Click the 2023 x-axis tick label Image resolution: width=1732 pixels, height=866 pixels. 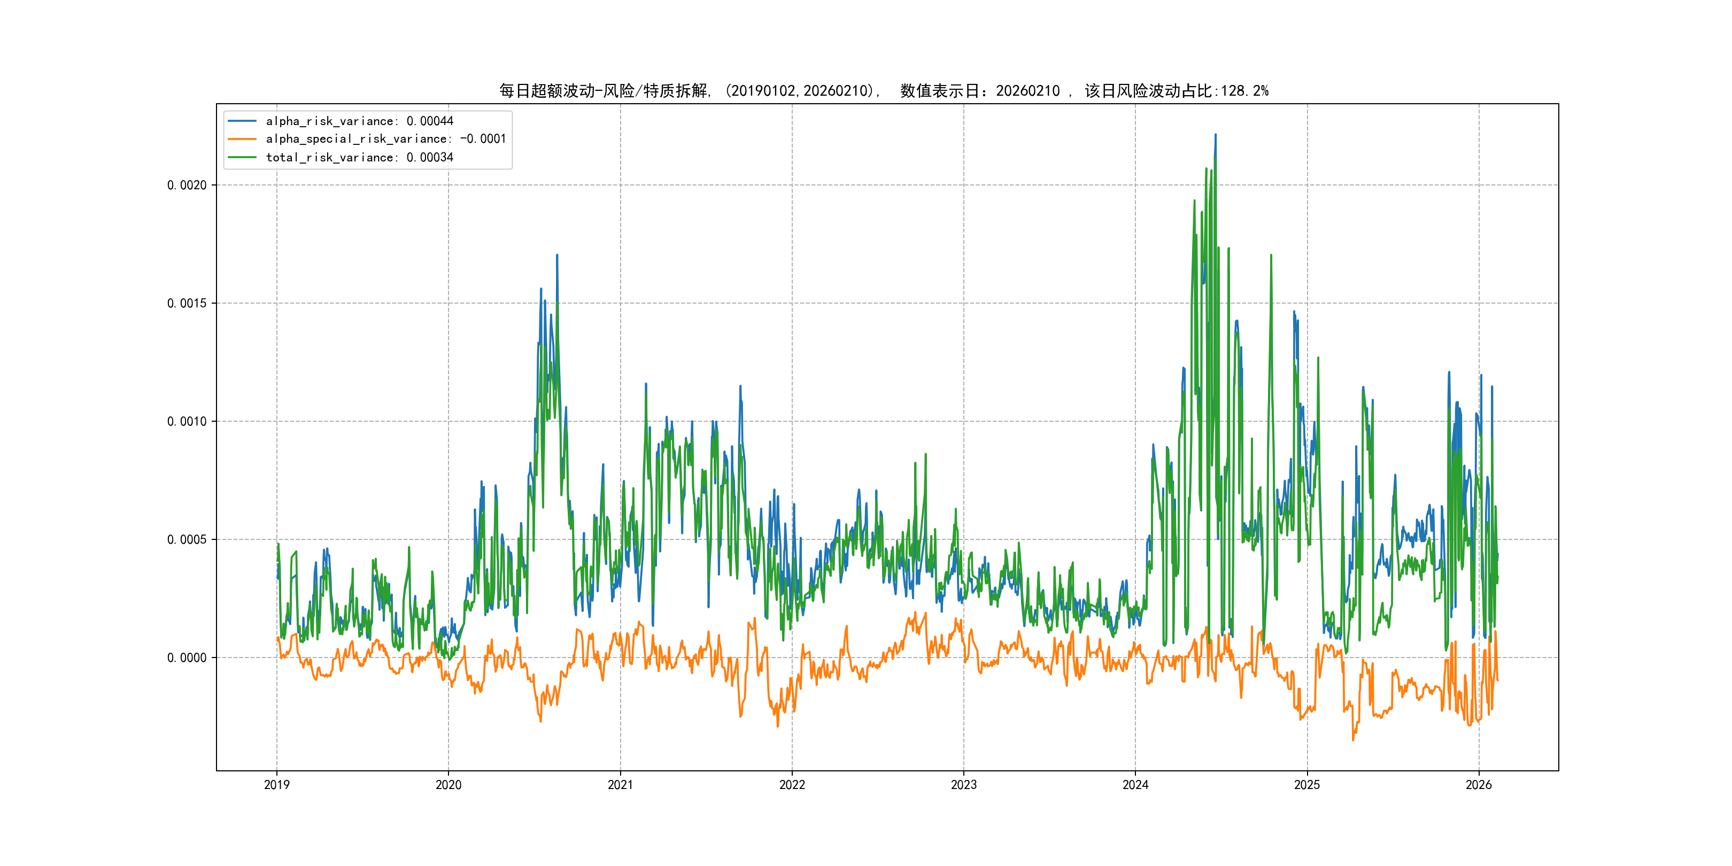[x=963, y=785]
